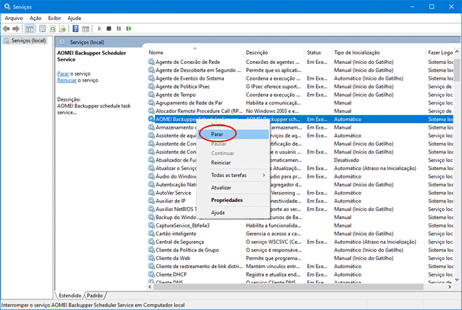
Task: Sort the list by the 'Nome' column header
Action: 156,53
